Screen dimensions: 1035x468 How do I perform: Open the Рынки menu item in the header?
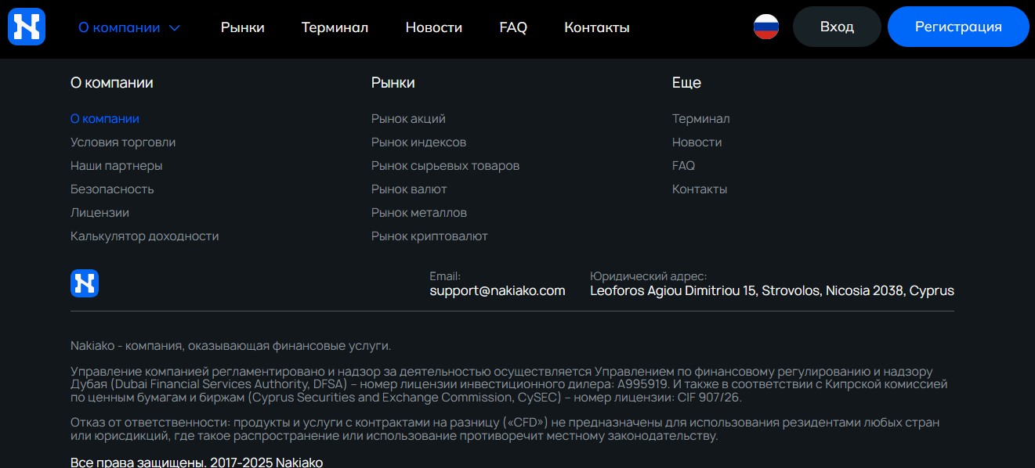tap(243, 27)
